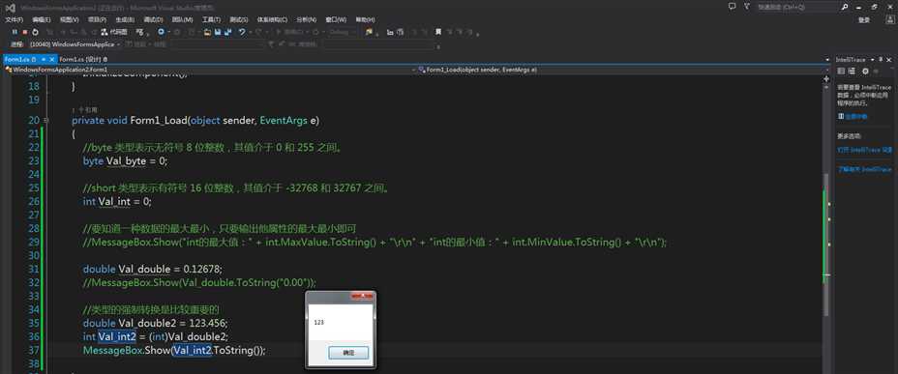Viewport: 898px width, 374px height.
Task: Click the 确定 button in the message box
Action: [x=348, y=353]
